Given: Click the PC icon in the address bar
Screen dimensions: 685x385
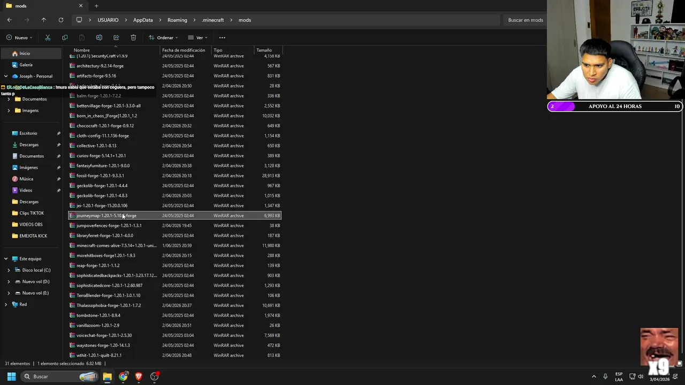Looking at the screenshot, I should coord(79,20).
